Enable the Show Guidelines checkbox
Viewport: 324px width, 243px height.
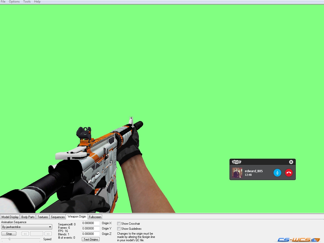(x=119, y=229)
